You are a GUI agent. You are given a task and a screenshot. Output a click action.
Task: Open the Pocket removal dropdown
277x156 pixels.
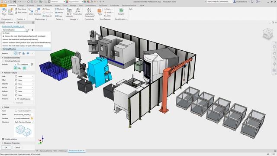[24, 88]
